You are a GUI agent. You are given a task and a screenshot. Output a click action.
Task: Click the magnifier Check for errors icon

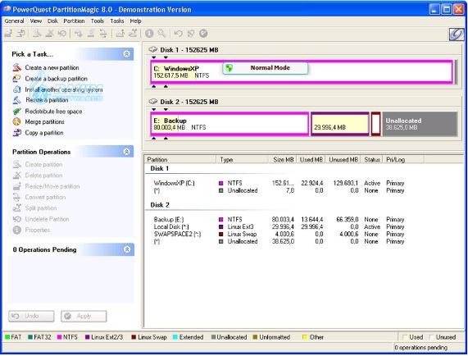161,34
